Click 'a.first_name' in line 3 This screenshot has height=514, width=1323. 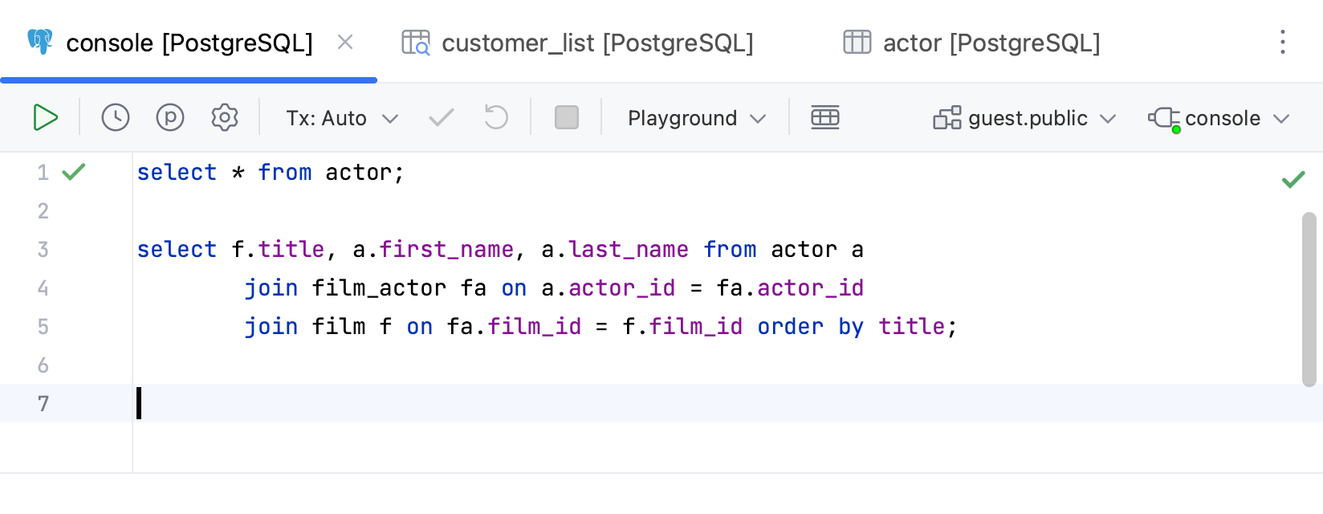click(x=433, y=250)
